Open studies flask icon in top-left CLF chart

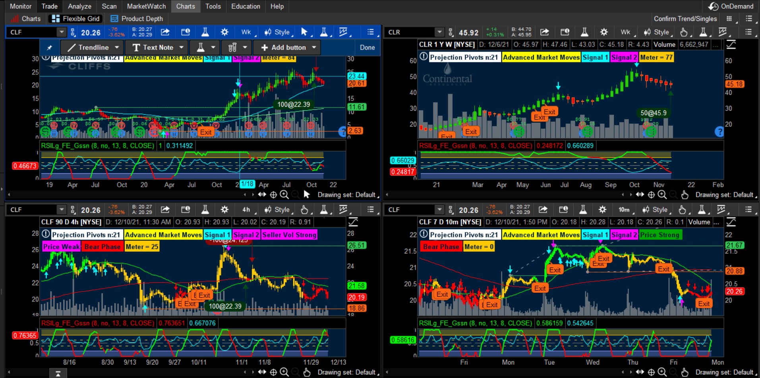point(205,32)
